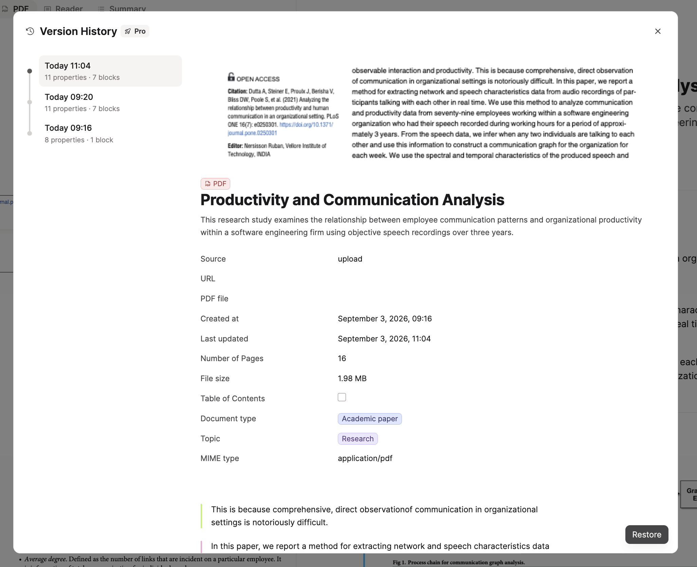Switch to the PDF tab behind dialog
This screenshot has width=697, height=567.
[16, 8]
